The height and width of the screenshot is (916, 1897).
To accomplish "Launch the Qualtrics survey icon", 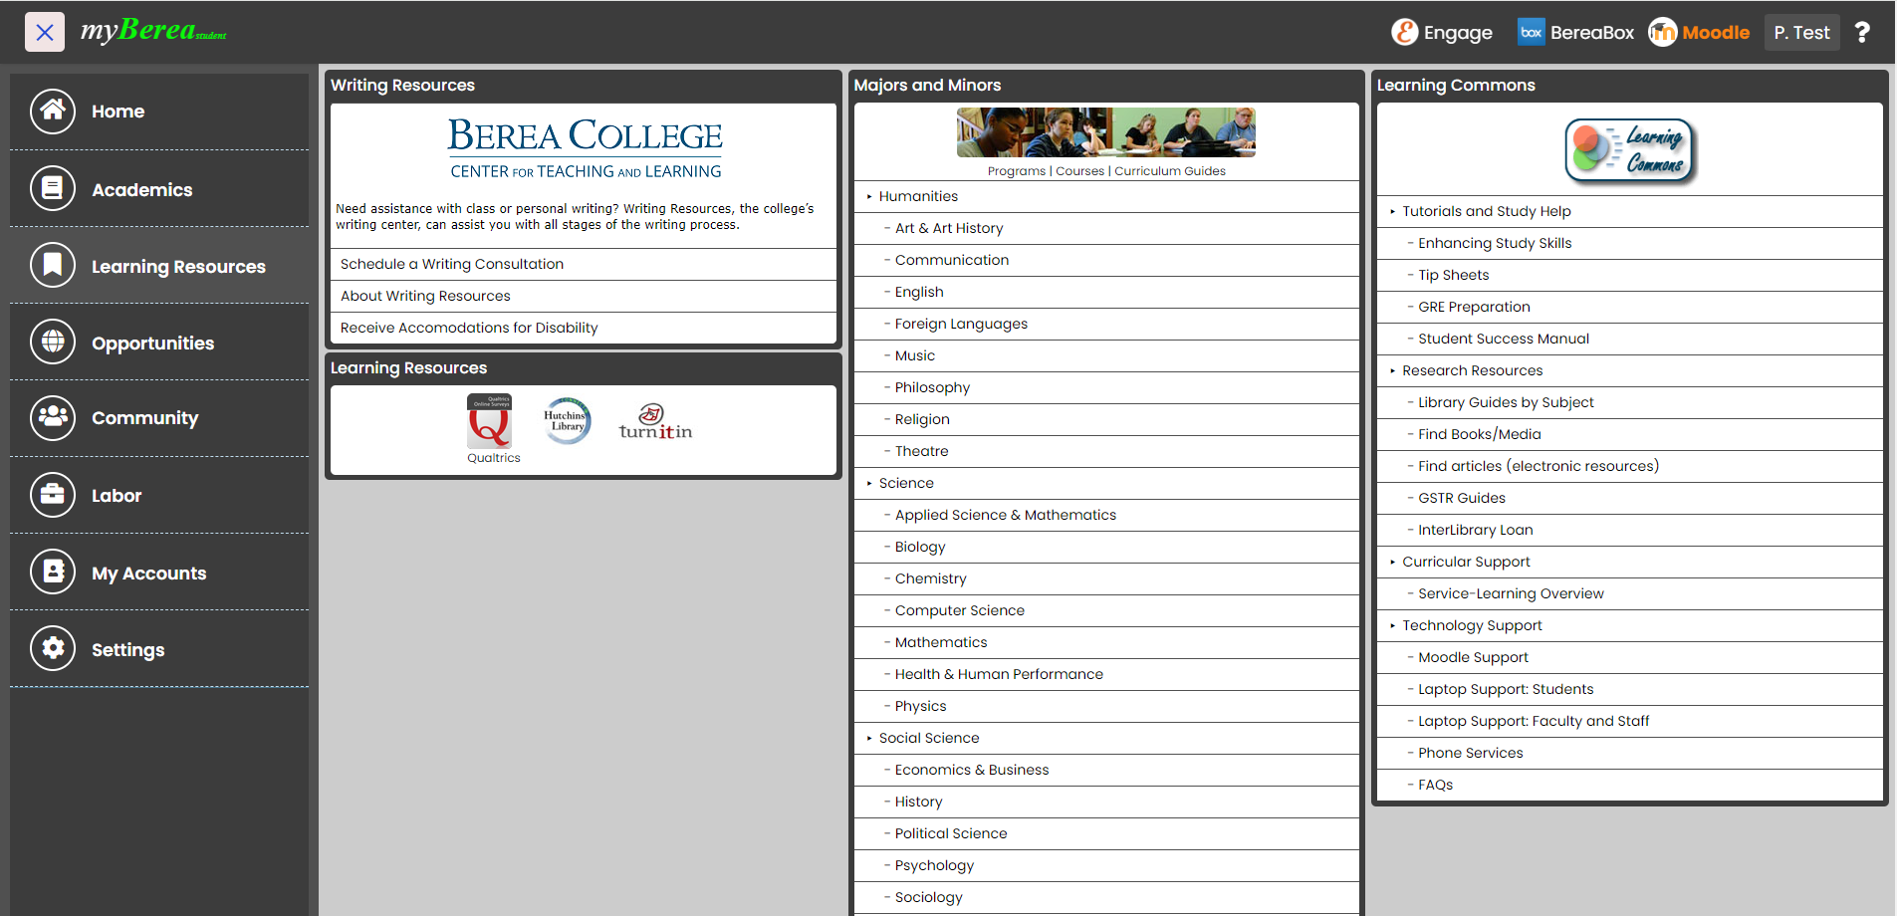I will (x=490, y=422).
